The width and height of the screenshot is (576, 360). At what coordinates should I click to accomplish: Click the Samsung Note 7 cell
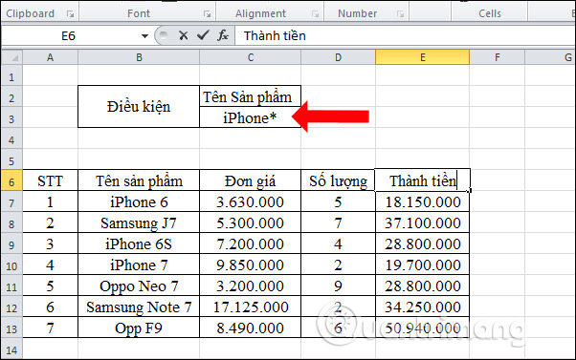coord(139,307)
